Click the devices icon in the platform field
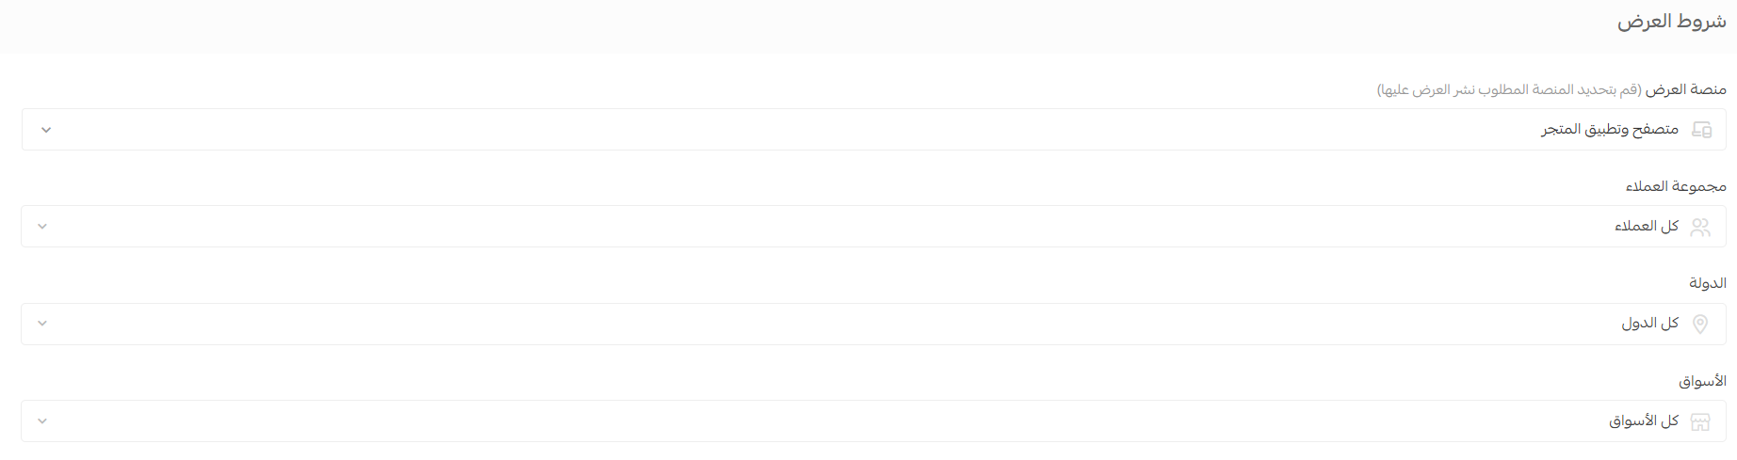1737x460 pixels. tap(1701, 130)
